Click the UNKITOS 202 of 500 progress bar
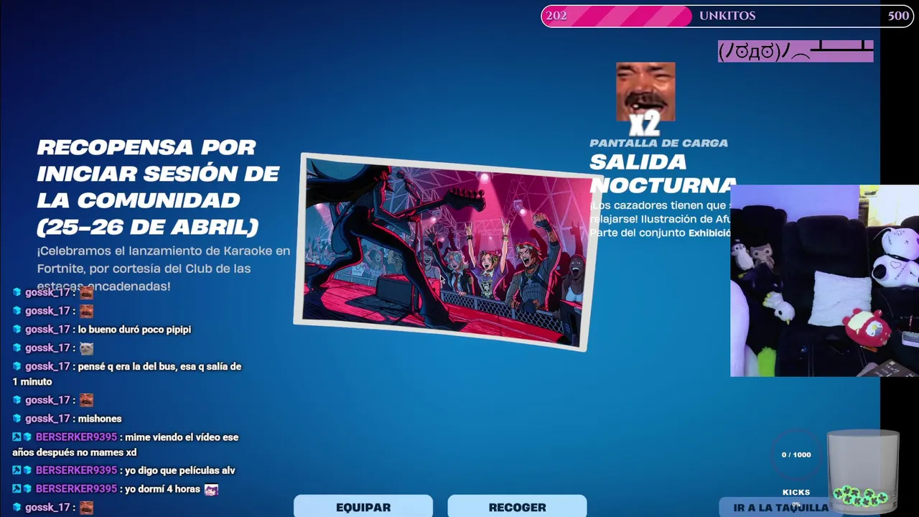This screenshot has width=919, height=517. tap(727, 16)
